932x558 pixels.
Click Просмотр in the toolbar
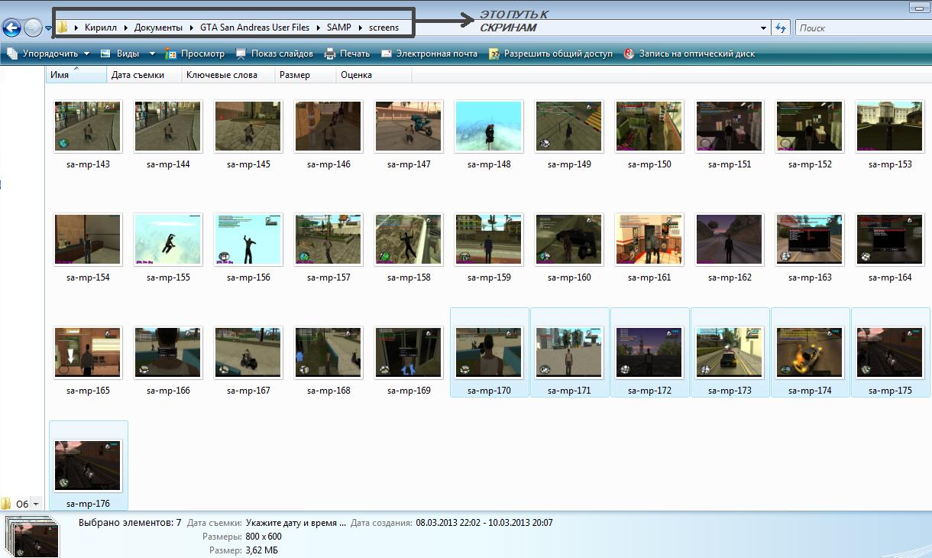(x=195, y=54)
